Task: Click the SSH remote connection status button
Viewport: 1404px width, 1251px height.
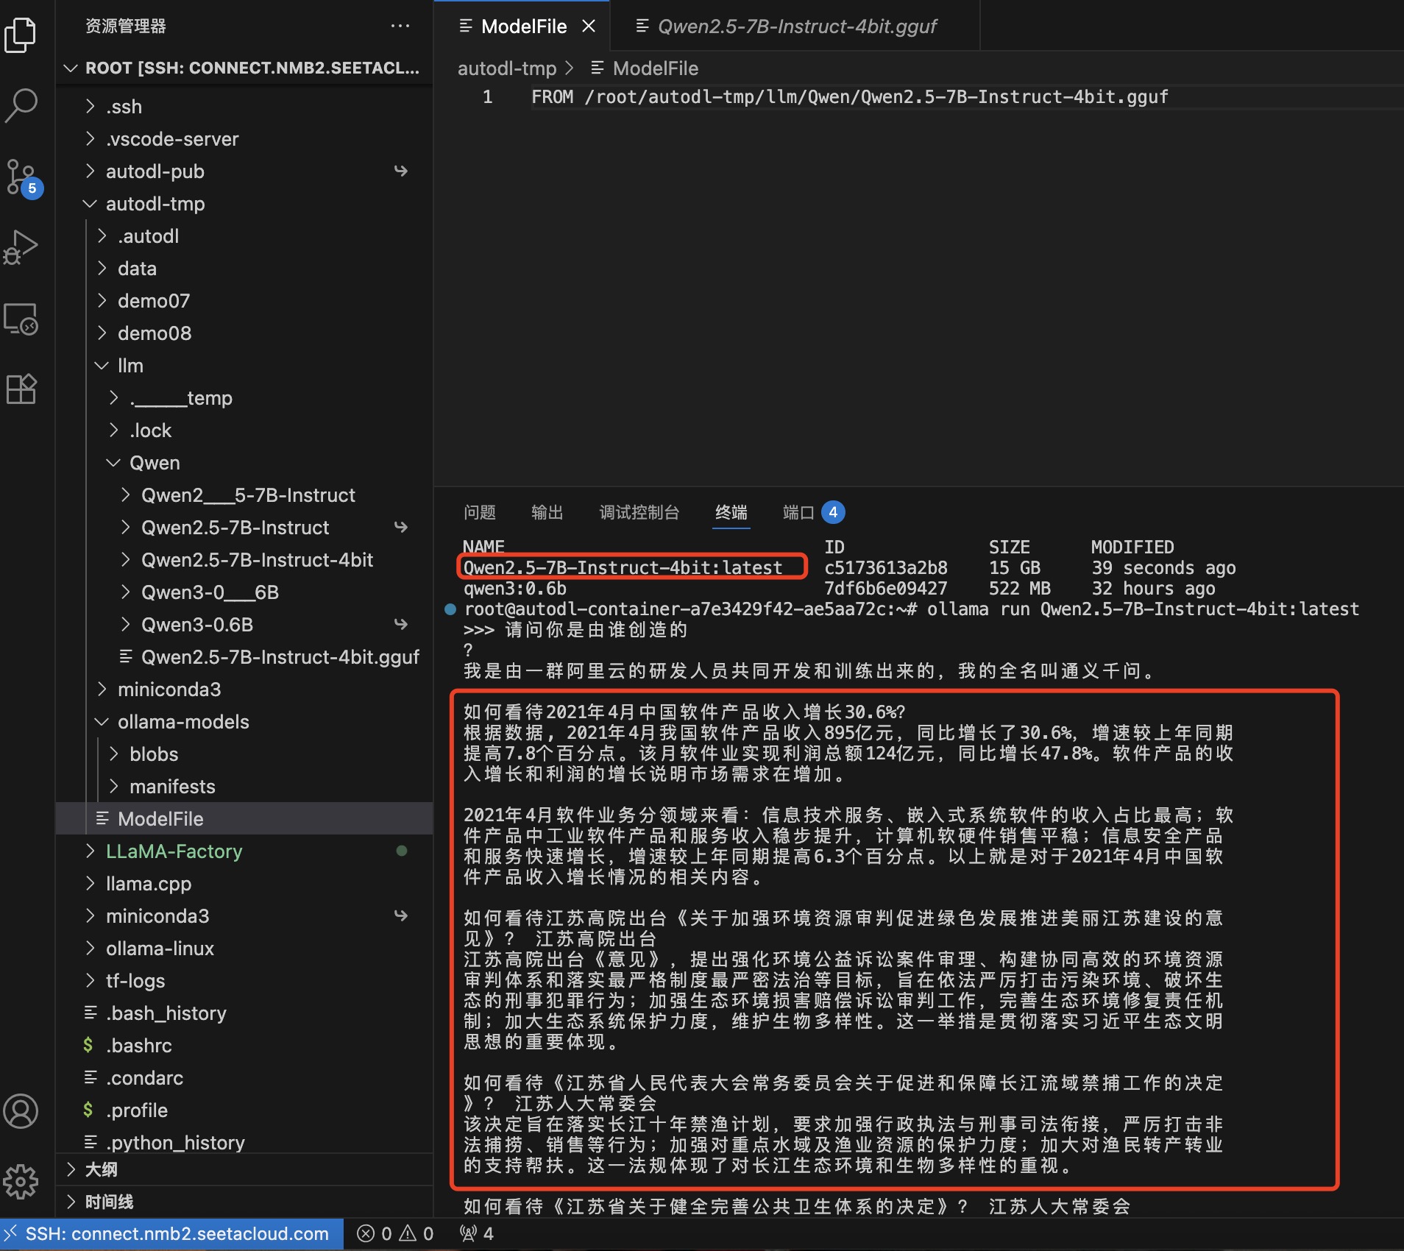Action: [173, 1233]
